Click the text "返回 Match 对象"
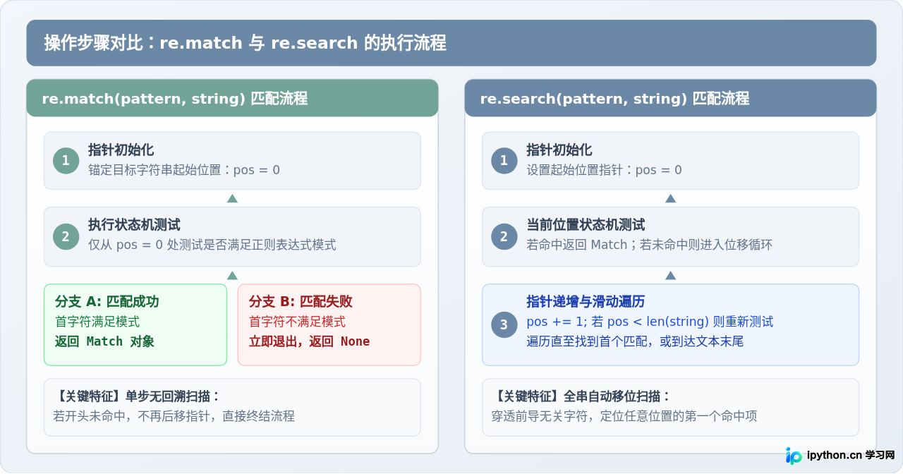903x474 pixels. [104, 341]
